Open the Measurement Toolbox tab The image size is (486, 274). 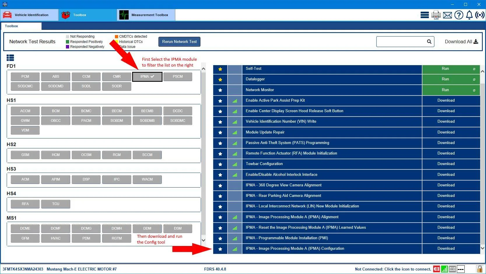[x=146, y=15]
